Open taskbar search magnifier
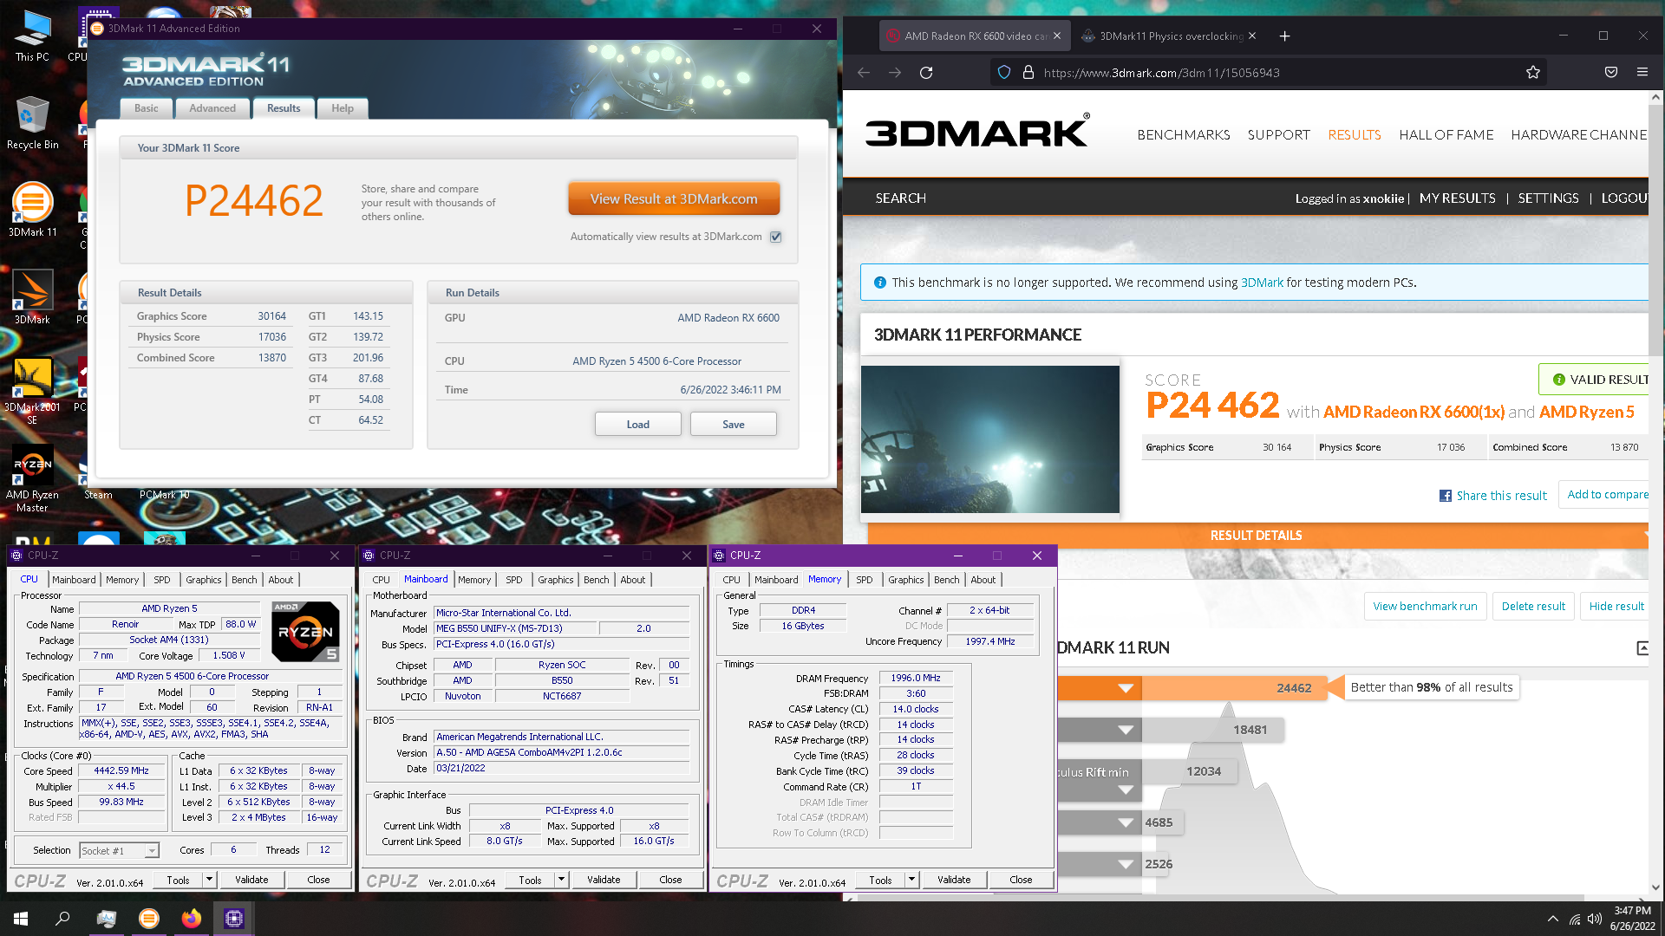 click(x=62, y=918)
